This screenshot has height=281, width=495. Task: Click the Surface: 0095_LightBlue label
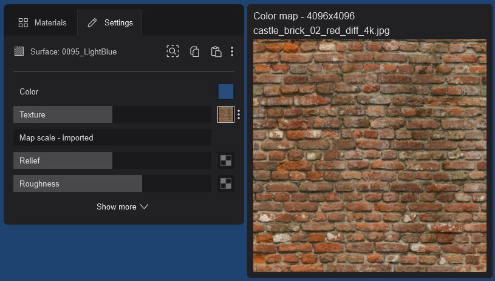click(x=73, y=51)
